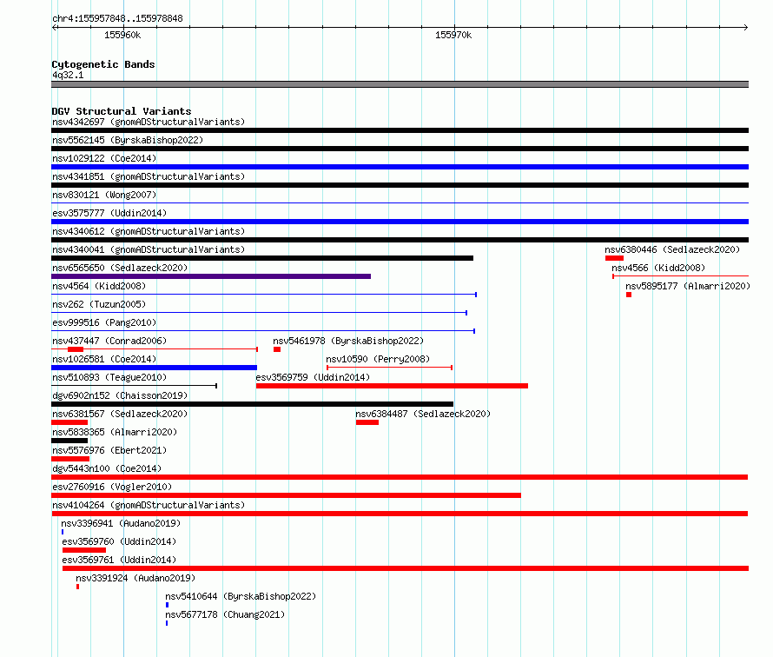Click the nsv3396941 Audano2019 label
This screenshot has height=657, width=773.
pyautogui.click(x=121, y=523)
